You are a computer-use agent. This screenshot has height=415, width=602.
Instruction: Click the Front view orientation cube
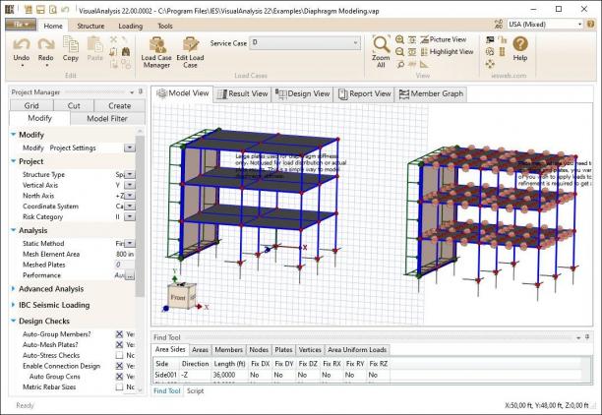(180, 297)
